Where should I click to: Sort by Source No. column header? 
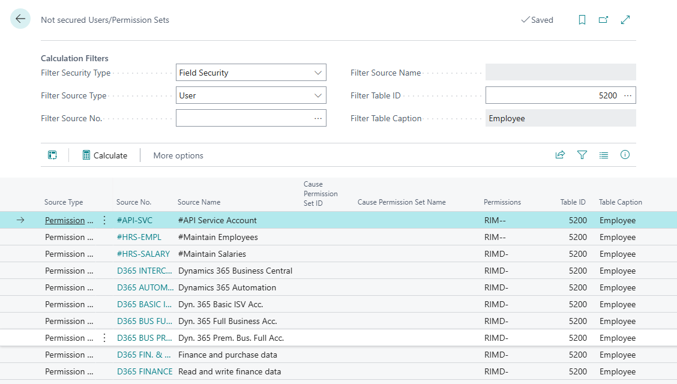(133, 202)
